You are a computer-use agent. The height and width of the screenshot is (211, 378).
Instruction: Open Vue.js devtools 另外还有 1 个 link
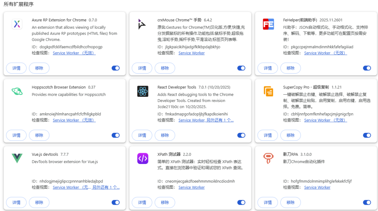[x=106, y=187]
